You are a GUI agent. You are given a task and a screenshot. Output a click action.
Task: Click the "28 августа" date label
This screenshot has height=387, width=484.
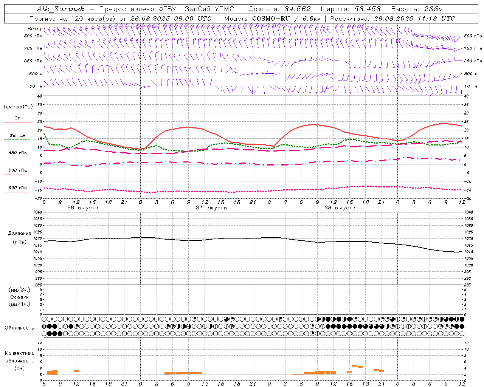tap(340, 208)
